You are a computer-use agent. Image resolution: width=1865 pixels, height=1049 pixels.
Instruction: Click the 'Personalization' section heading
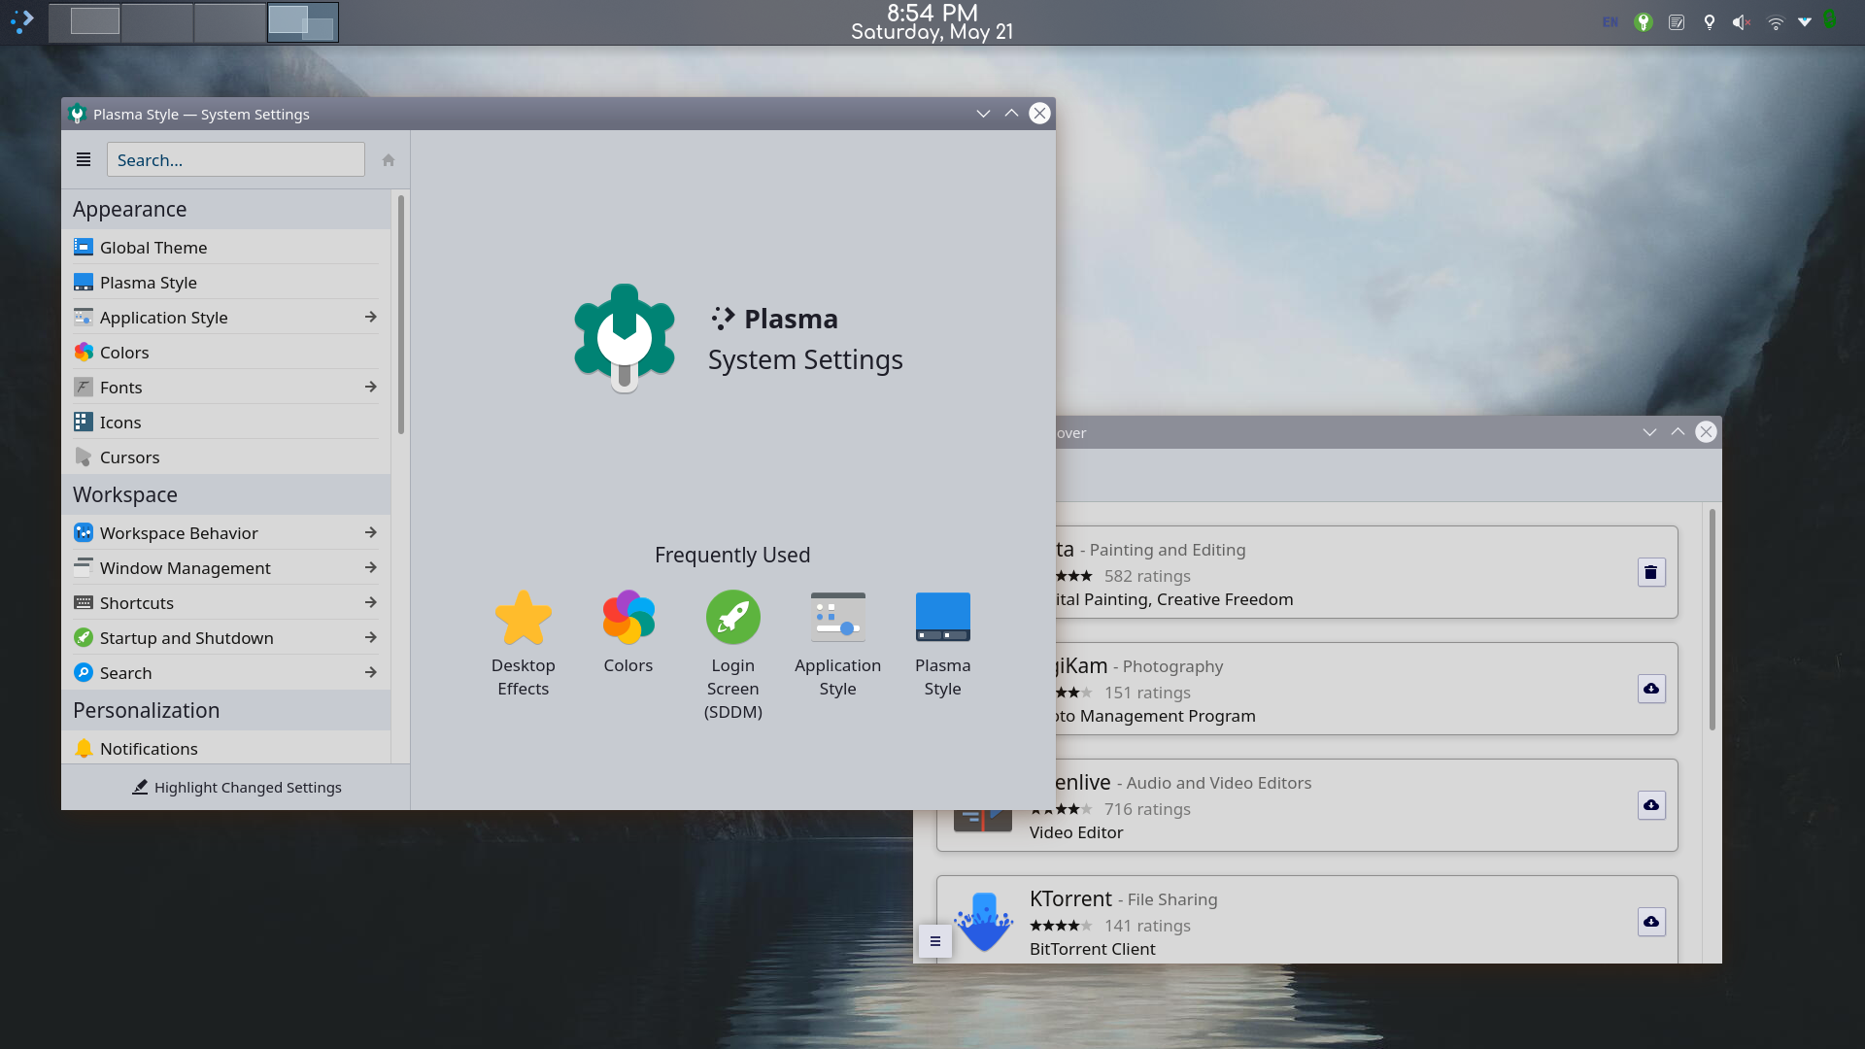(x=147, y=711)
